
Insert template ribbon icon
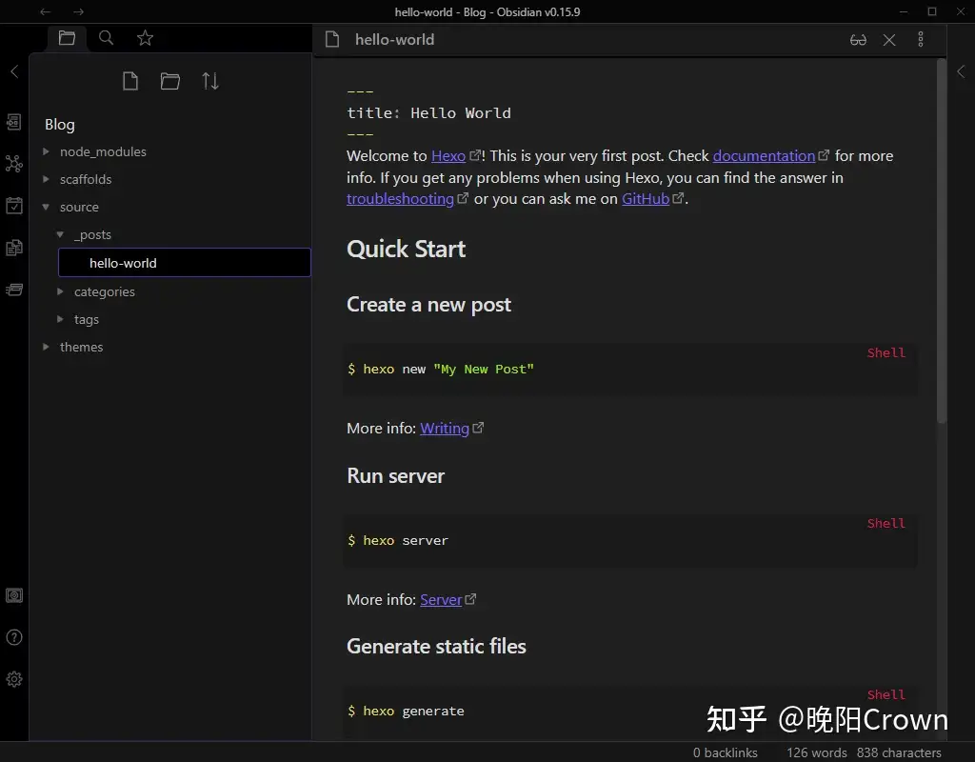pos(14,248)
